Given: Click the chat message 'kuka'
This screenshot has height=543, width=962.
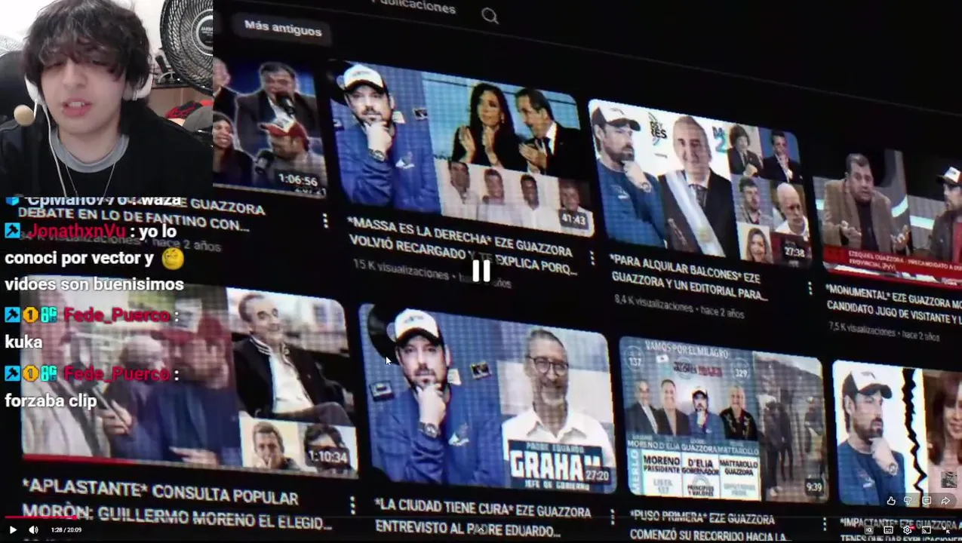Looking at the screenshot, I should tap(23, 342).
